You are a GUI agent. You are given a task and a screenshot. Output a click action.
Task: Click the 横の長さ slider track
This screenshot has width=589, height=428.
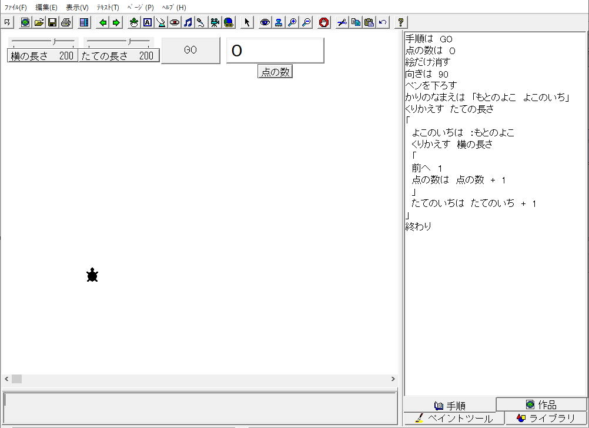(x=42, y=42)
